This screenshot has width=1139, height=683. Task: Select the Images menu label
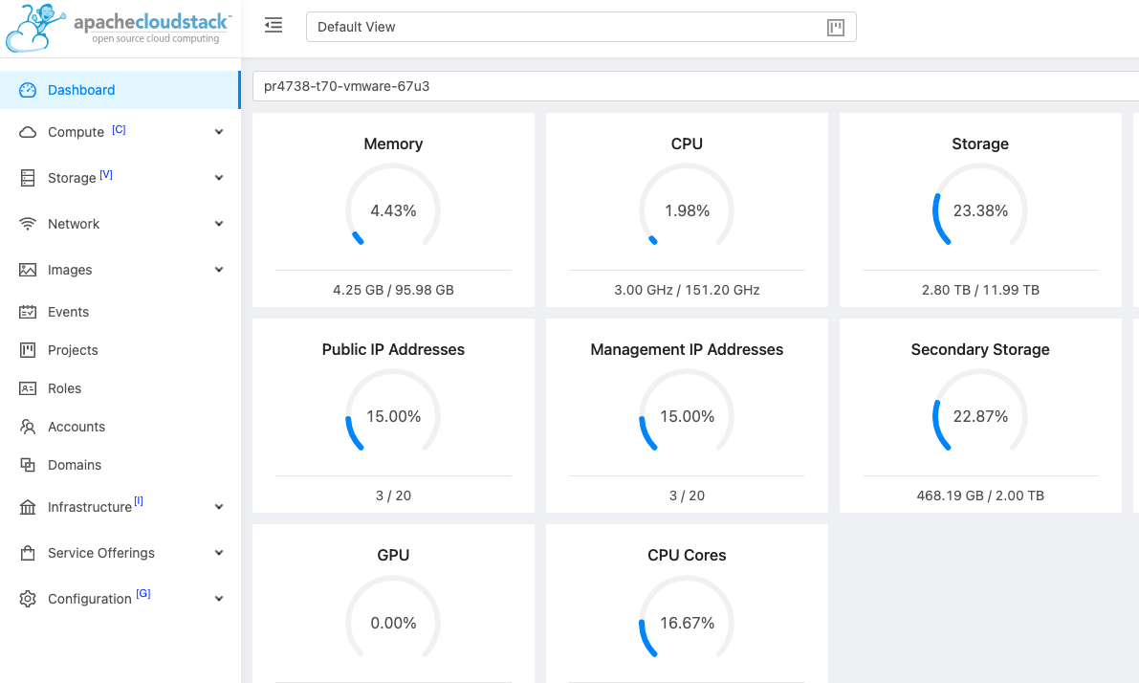70,270
